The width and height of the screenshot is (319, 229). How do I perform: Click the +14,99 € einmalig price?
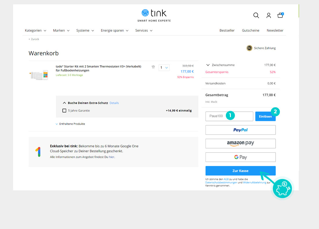(179, 110)
